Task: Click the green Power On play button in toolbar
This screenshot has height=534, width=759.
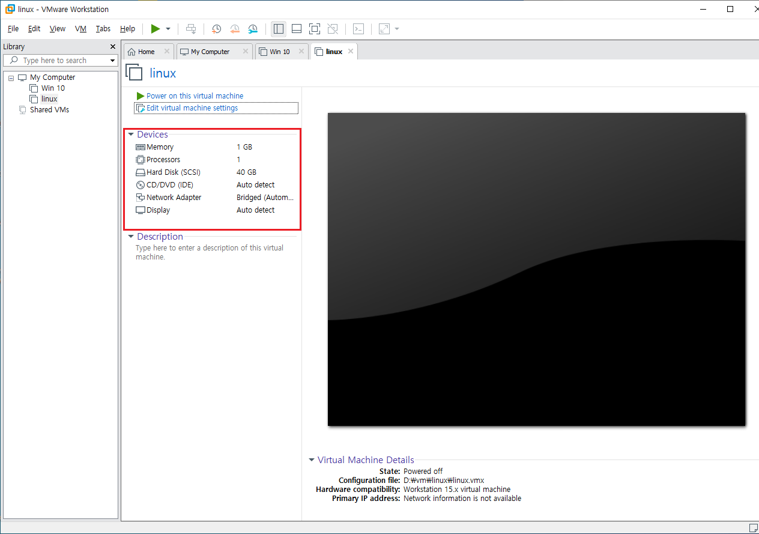Action: coord(156,29)
